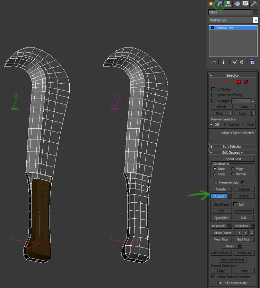Screen dimensions: 260x288
Task: Click the Ring spinner arrows
Action: click(x=231, y=113)
